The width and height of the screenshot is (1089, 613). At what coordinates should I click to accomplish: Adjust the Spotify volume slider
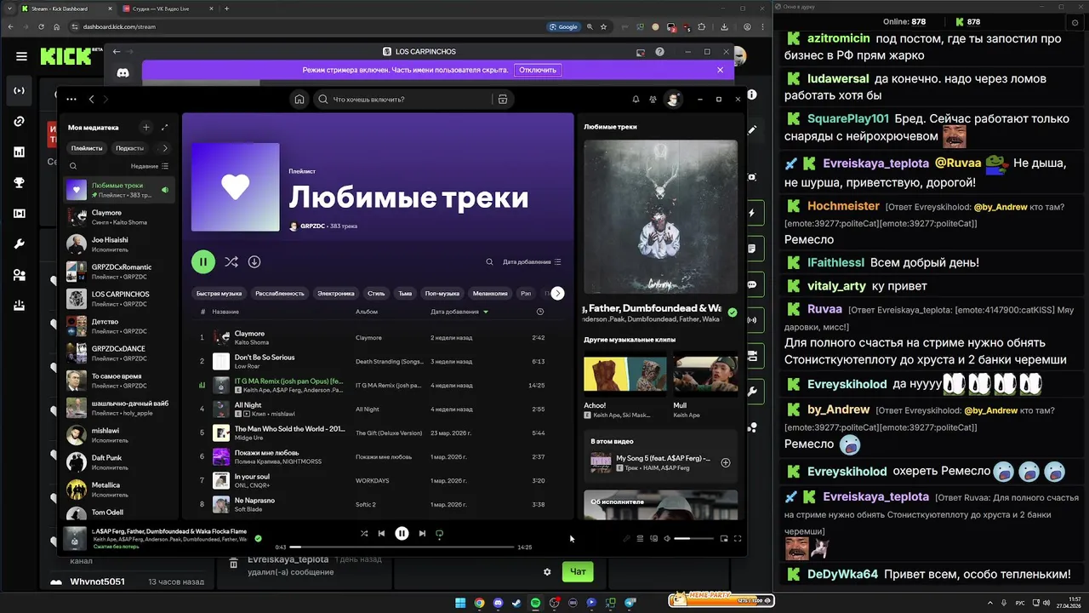coord(693,539)
